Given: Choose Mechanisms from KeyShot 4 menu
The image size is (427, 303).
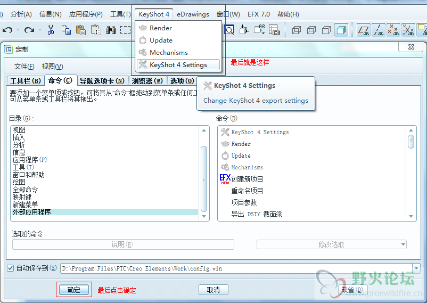Looking at the screenshot, I should pos(178,52).
